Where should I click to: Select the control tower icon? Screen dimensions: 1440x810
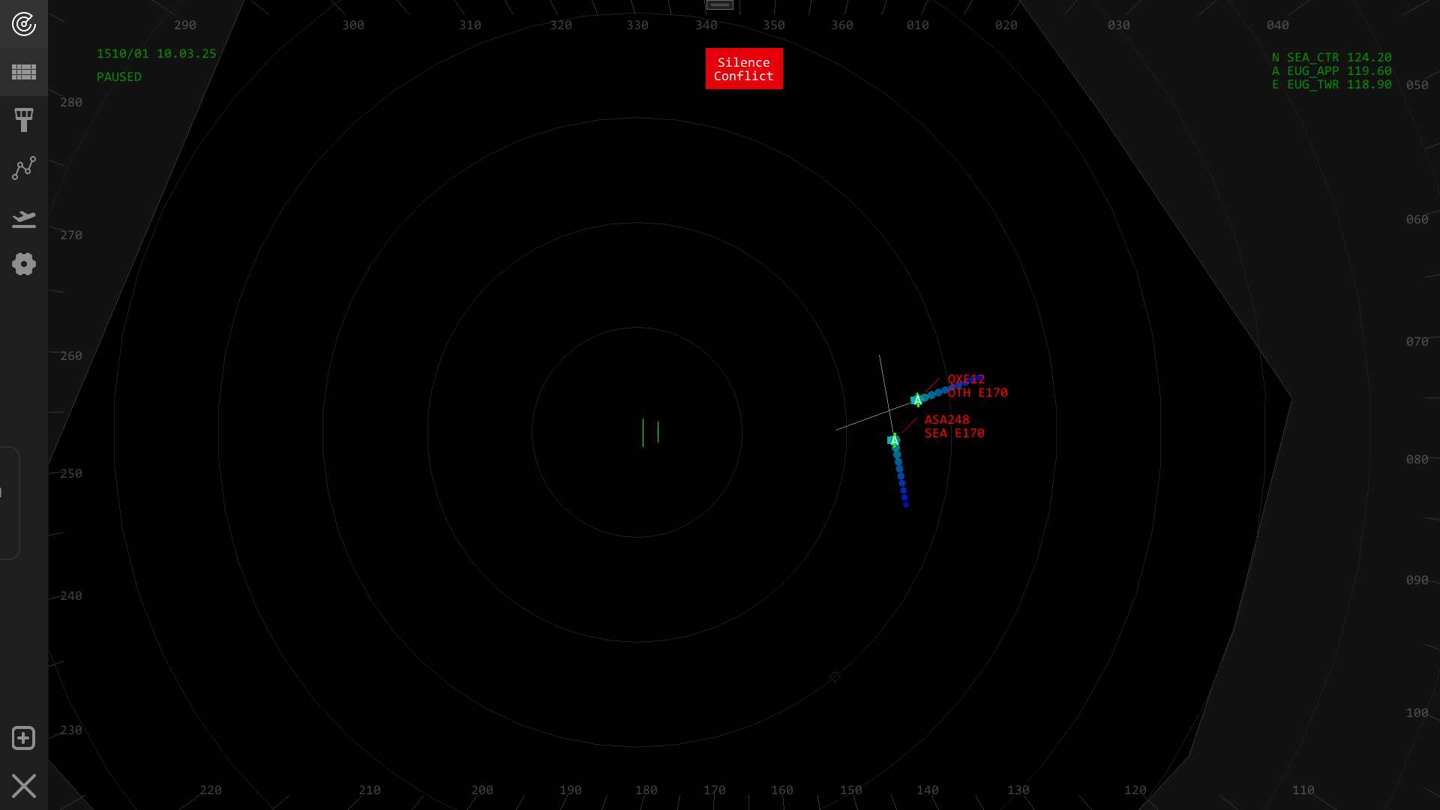24,120
